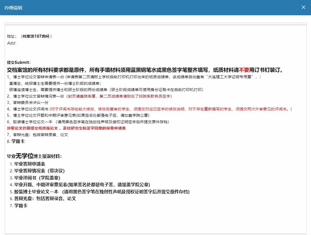Close the 办理说明 dialog

pyautogui.click(x=303, y=7)
